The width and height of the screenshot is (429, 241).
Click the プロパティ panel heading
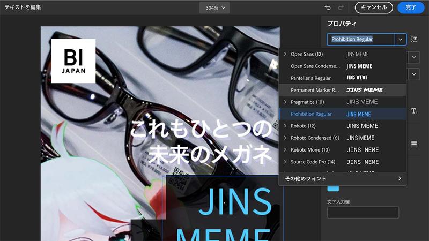point(342,24)
